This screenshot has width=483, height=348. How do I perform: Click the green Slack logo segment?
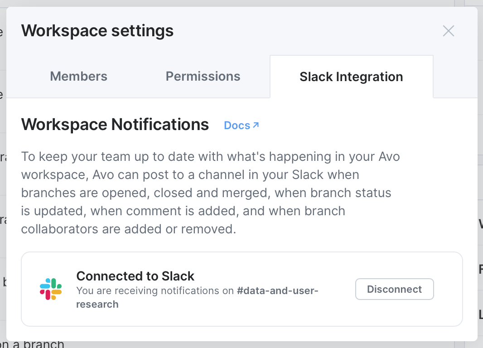54,284
